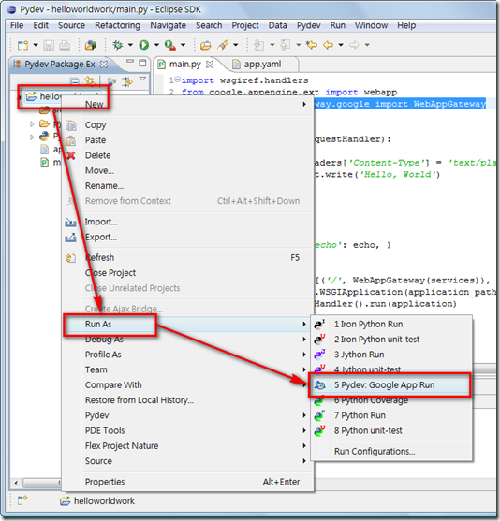500x521 pixels.
Task: Click the Open Type folder toolbar icon
Action: pos(206,45)
